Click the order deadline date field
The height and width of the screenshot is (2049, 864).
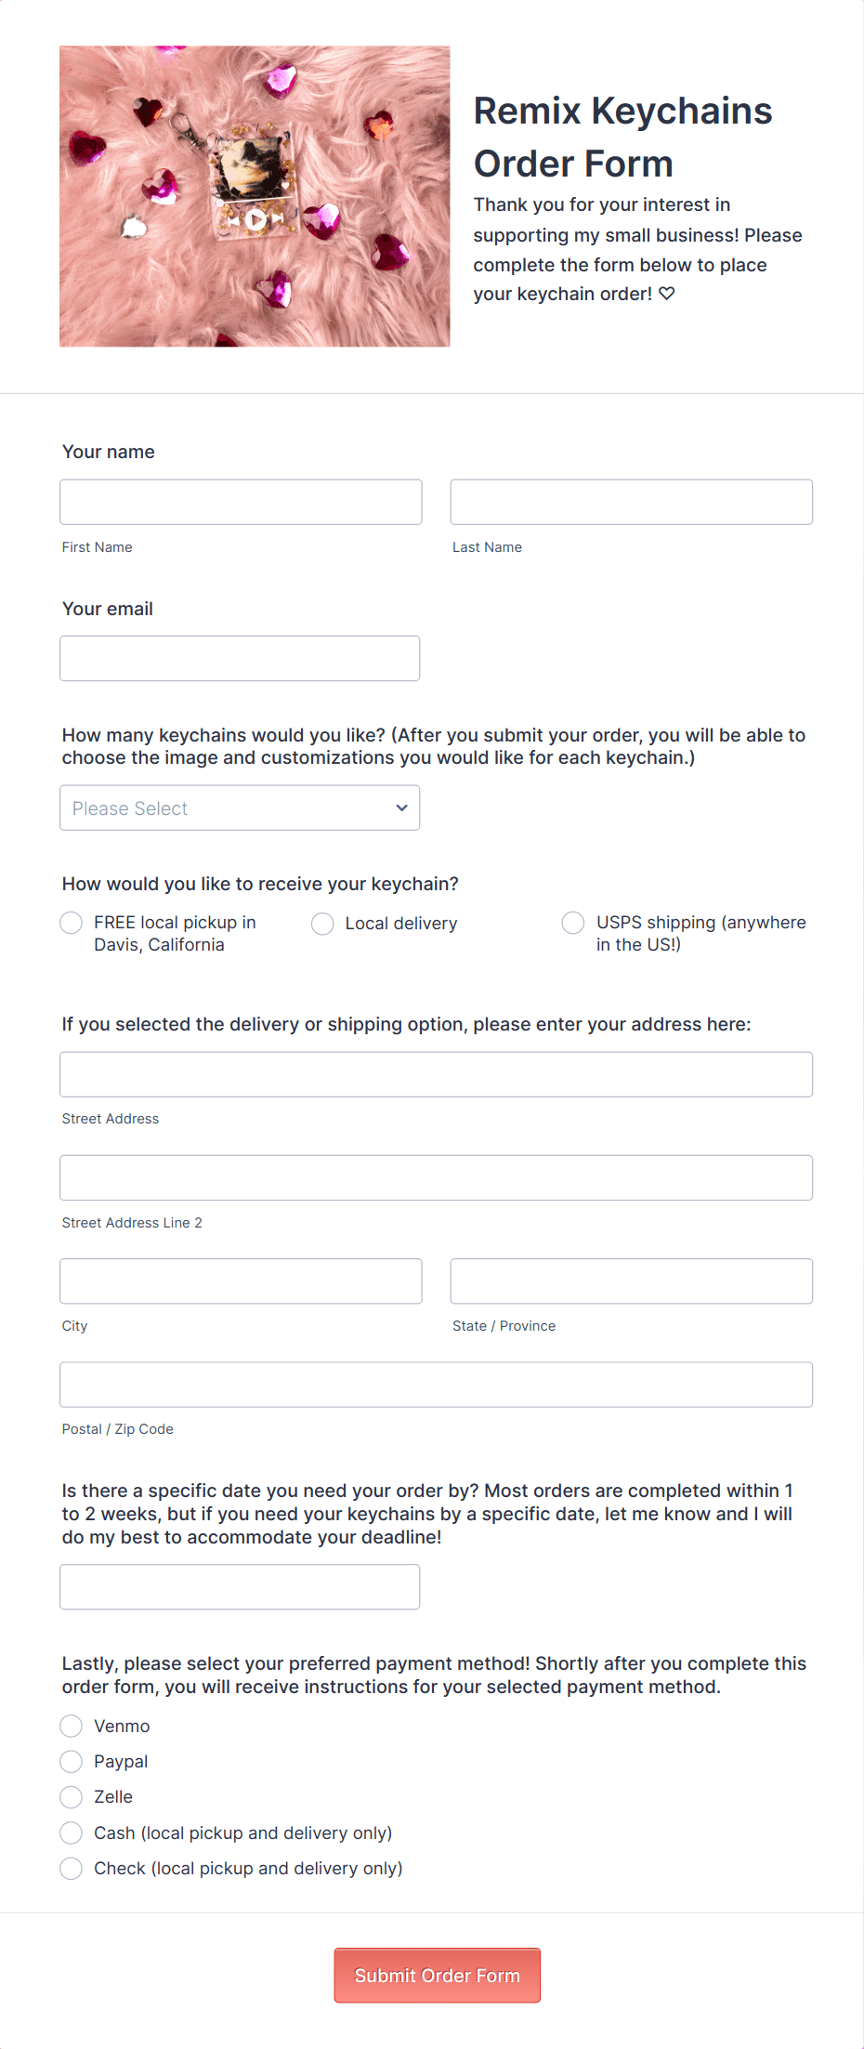pos(239,1586)
